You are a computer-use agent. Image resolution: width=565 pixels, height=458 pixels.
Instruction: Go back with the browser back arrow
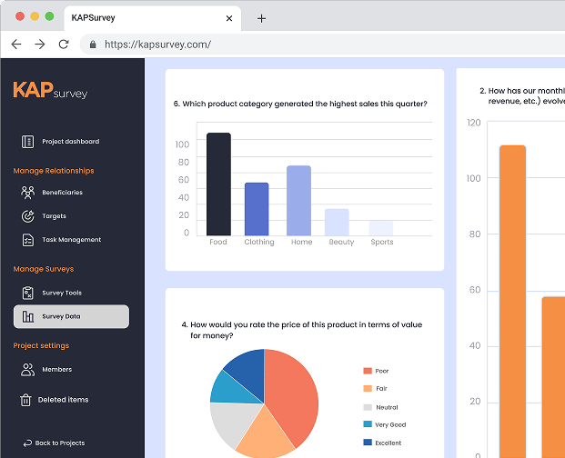point(16,45)
